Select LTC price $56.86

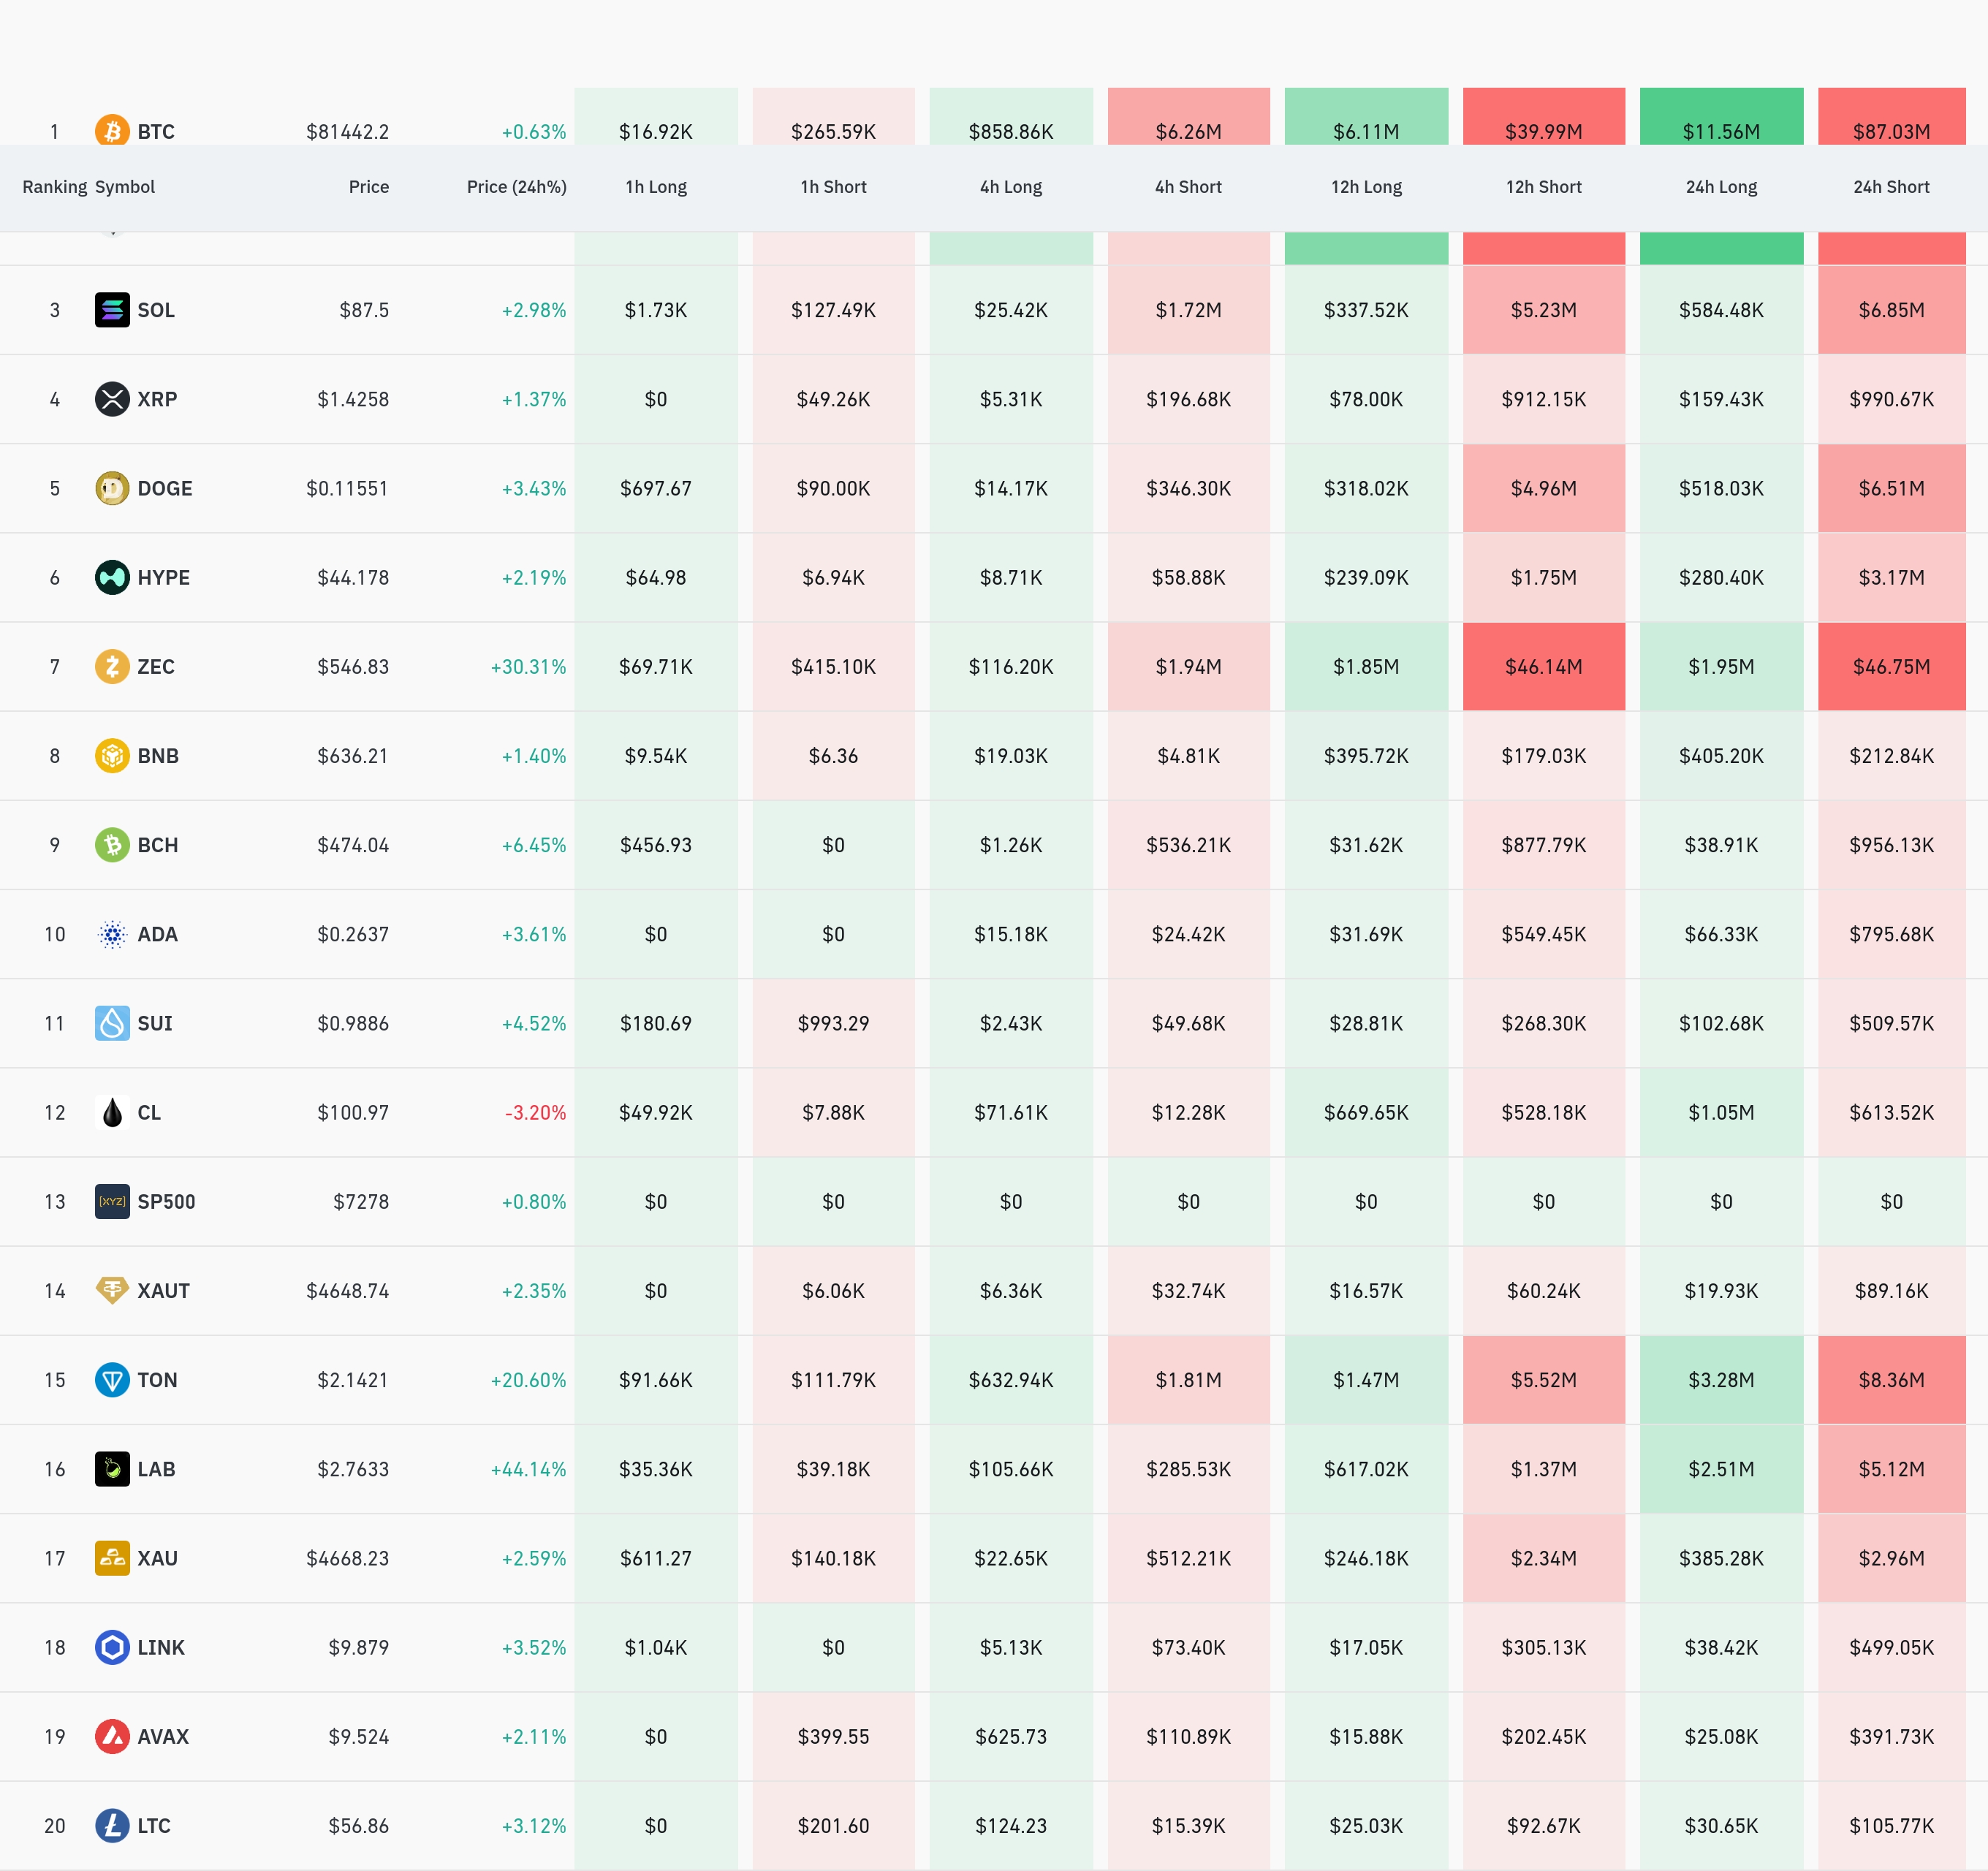(359, 1826)
